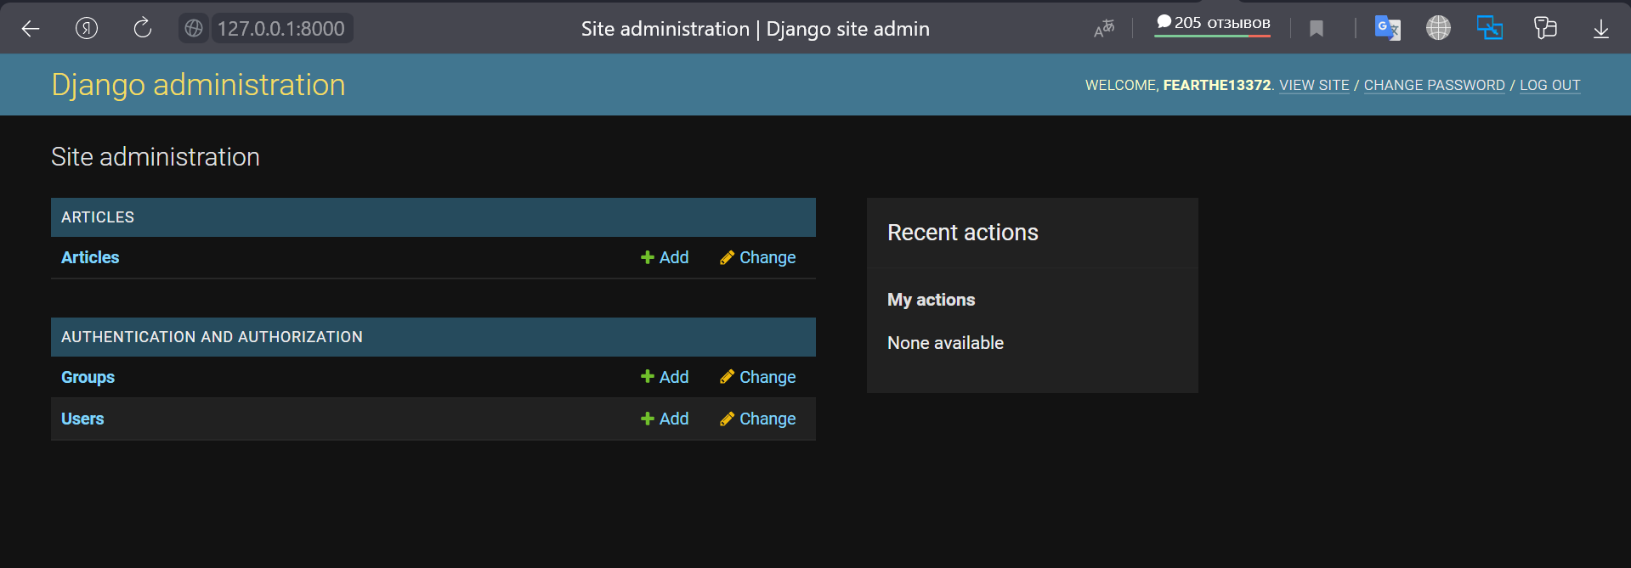Click Add in the Groups row

pyautogui.click(x=665, y=377)
